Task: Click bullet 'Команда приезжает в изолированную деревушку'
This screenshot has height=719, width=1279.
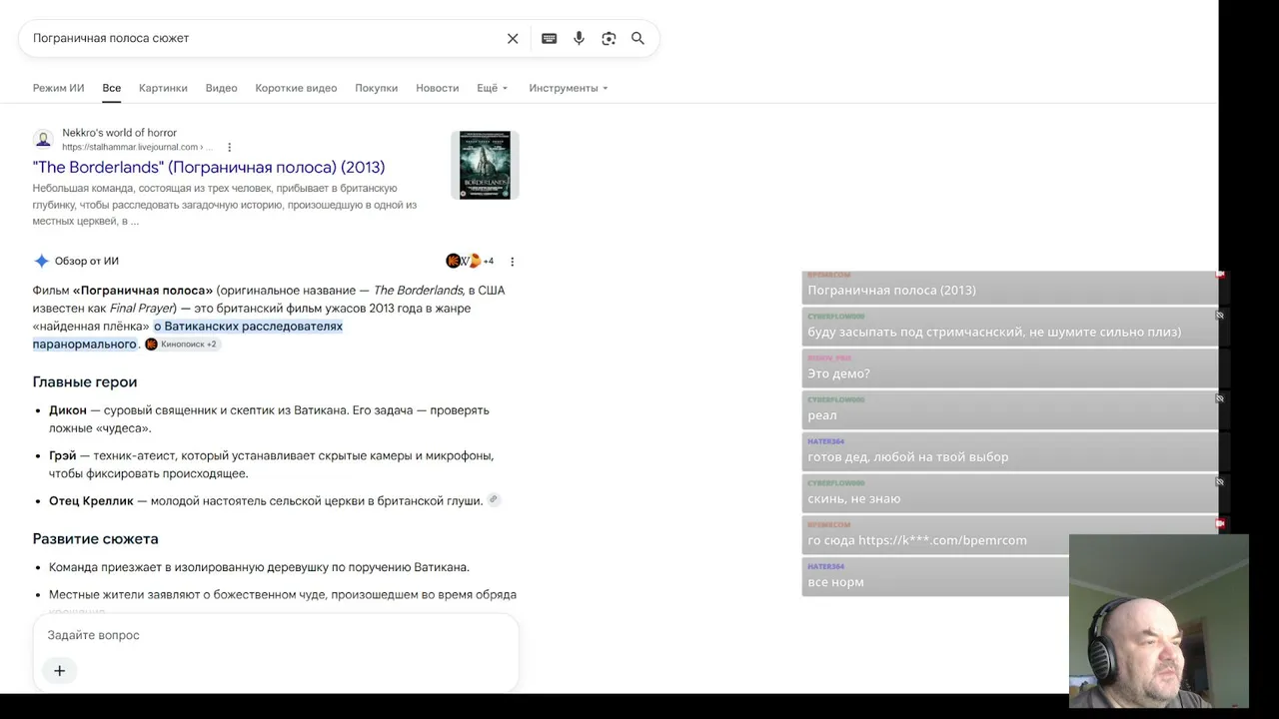Action: [x=259, y=567]
